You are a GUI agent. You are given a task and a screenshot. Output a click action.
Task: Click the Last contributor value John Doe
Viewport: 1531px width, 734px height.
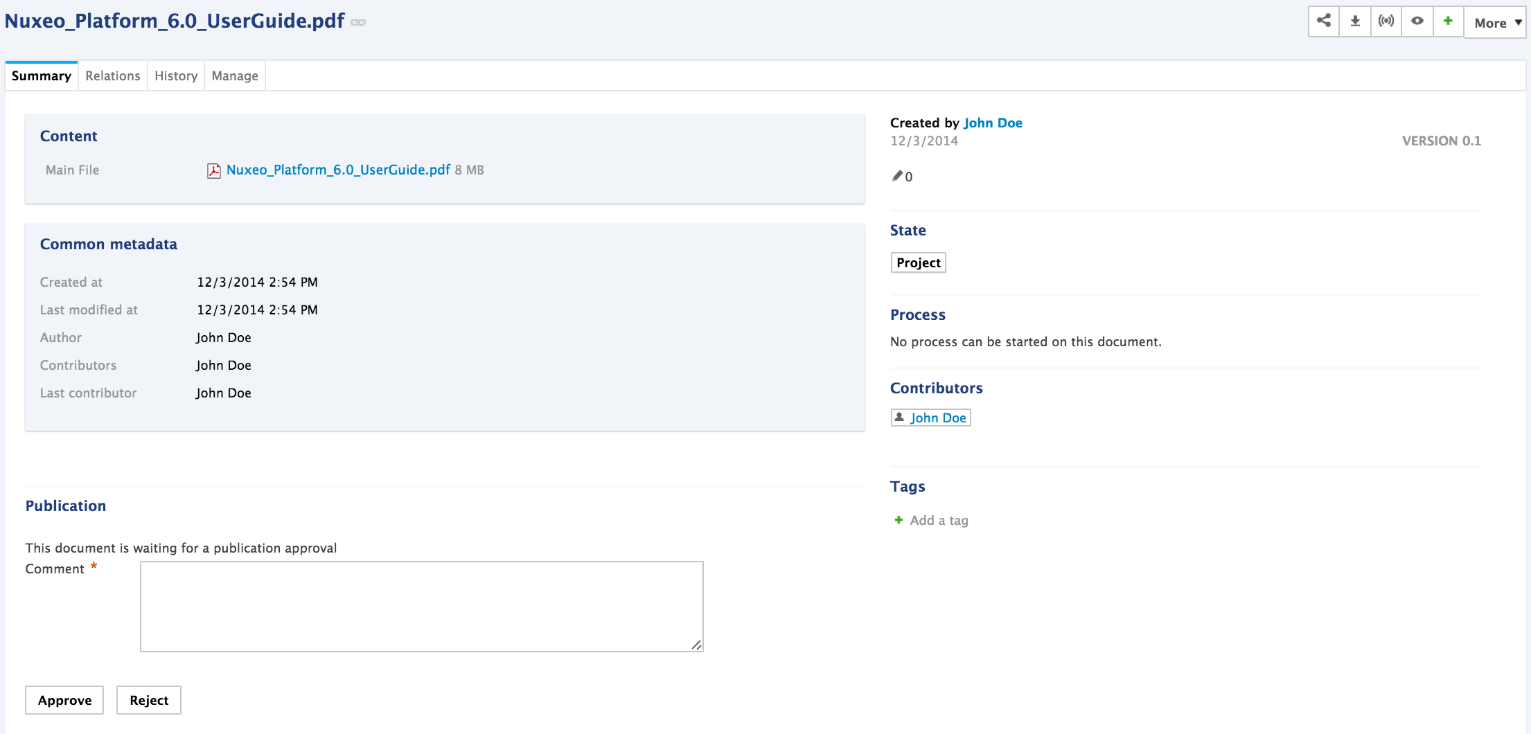click(x=223, y=393)
